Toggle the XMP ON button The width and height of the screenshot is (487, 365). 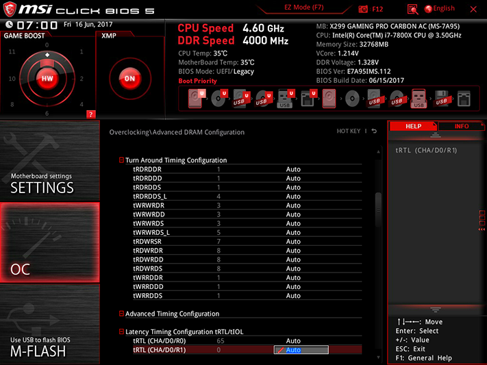[x=130, y=78]
